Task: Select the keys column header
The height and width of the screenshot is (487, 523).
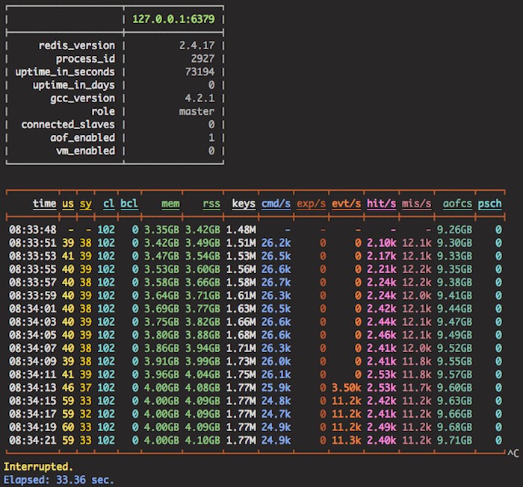Action: pyautogui.click(x=244, y=204)
